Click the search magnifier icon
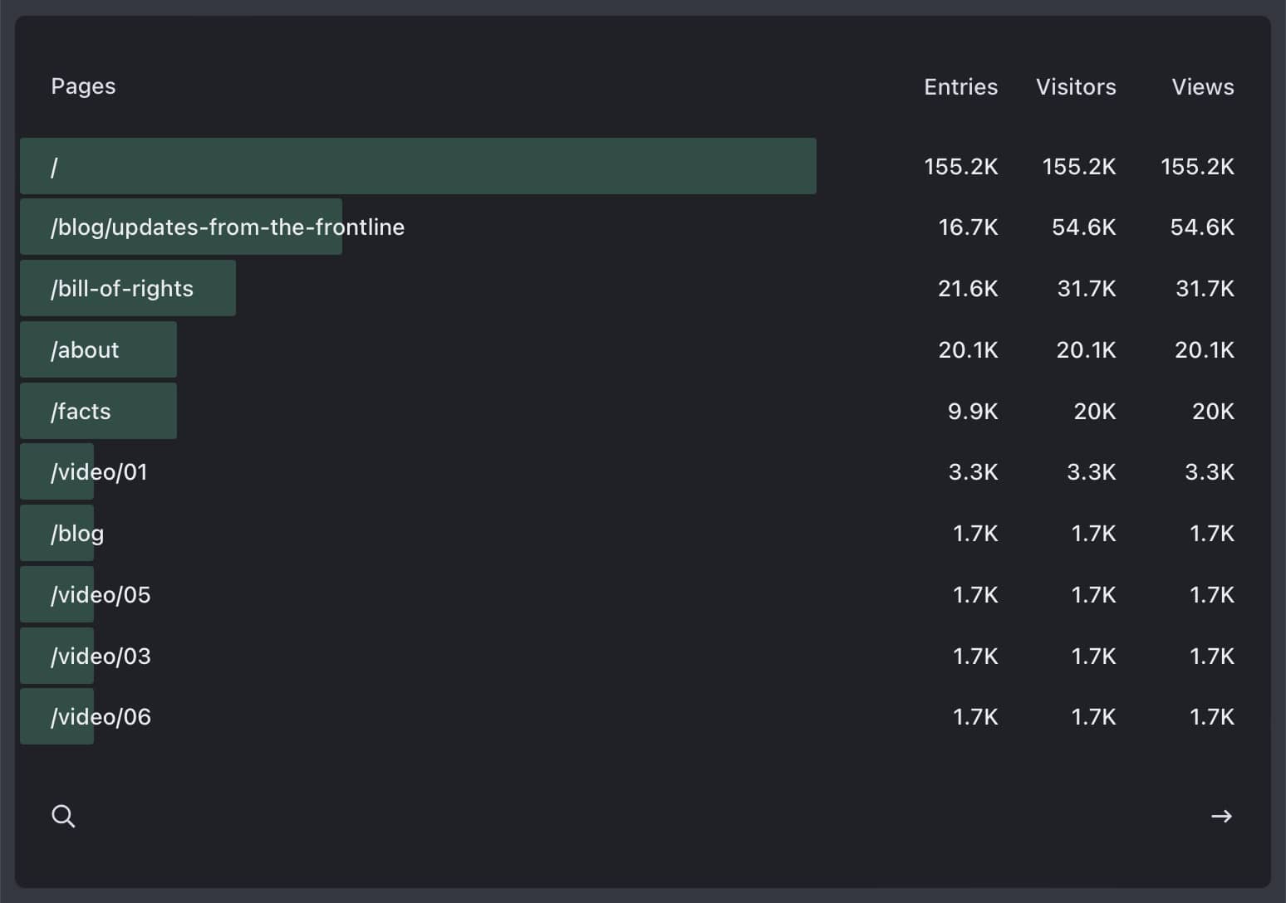Screen dimensions: 1286x903 point(63,817)
